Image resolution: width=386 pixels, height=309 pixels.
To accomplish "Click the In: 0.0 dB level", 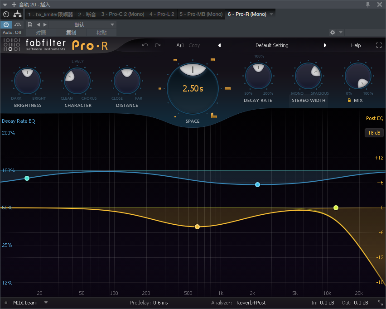I will coord(323,303).
